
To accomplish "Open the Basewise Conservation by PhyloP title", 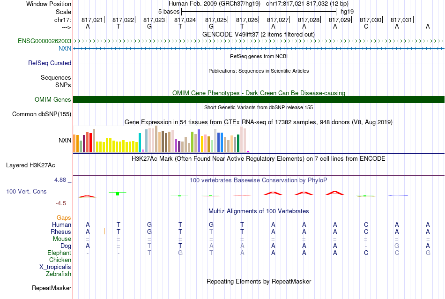I will click(259, 180).
